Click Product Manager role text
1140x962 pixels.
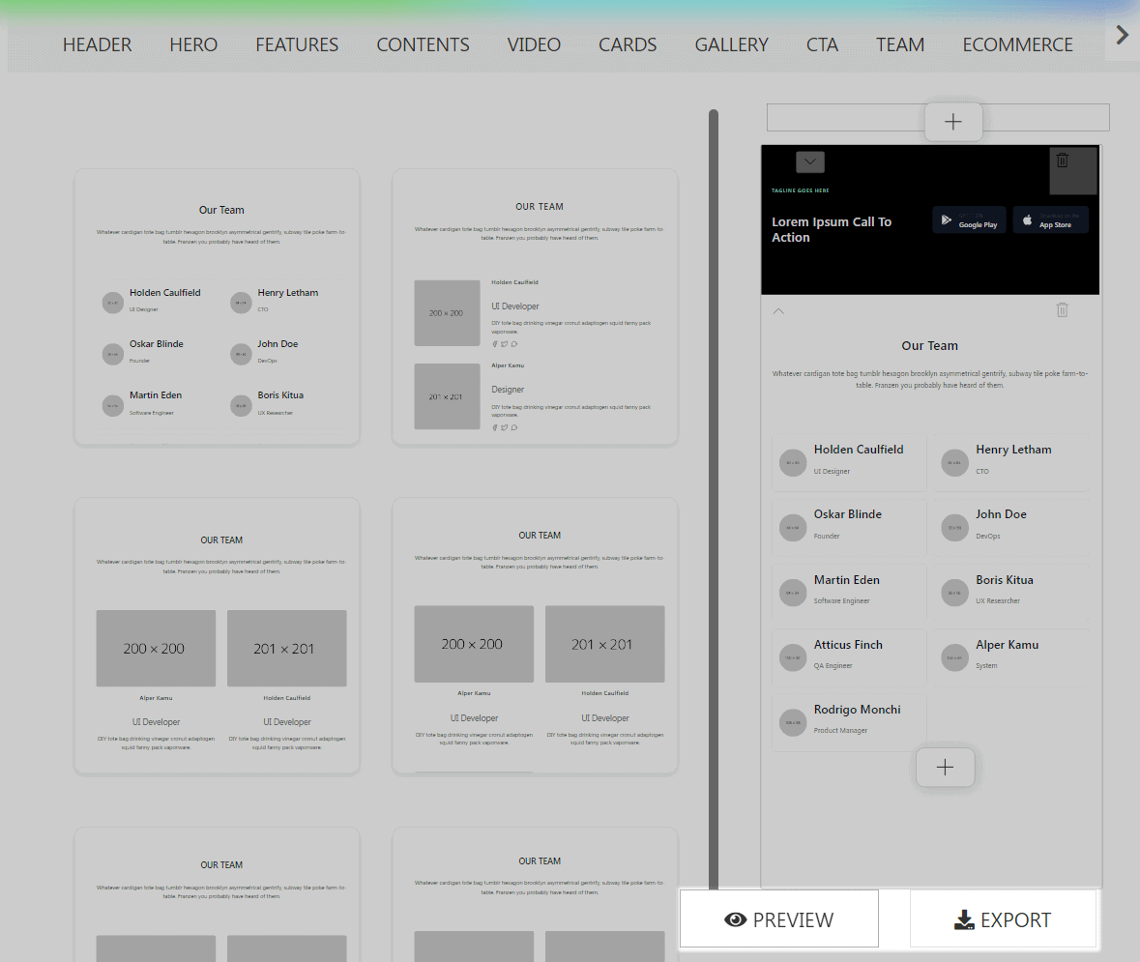click(839, 730)
